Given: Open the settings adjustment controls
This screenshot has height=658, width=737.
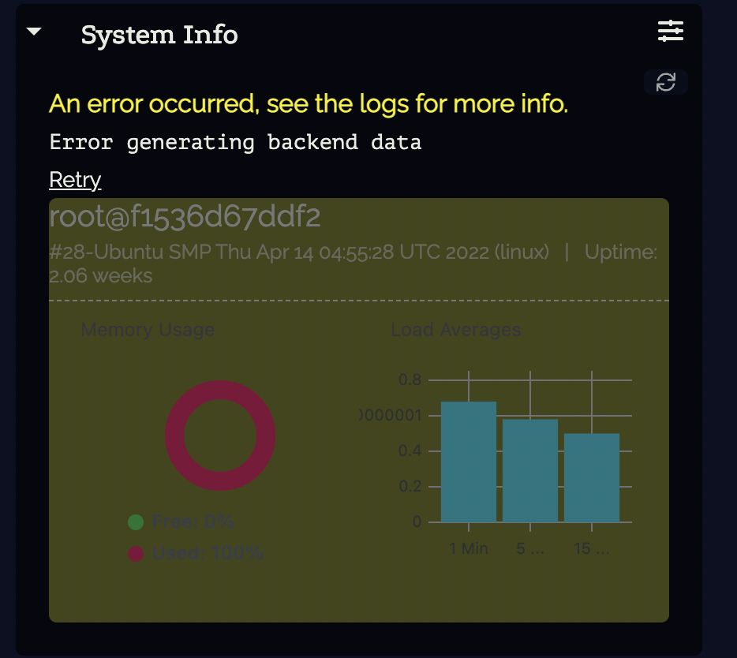Looking at the screenshot, I should pos(670,31).
